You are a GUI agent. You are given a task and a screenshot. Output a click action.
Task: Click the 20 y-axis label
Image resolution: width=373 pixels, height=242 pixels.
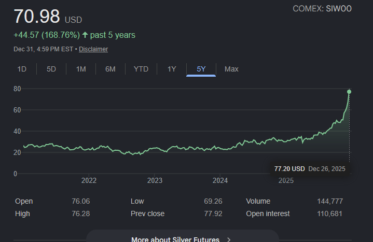pos(17,152)
